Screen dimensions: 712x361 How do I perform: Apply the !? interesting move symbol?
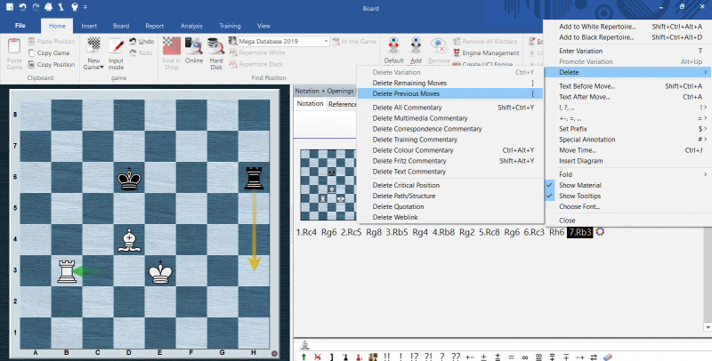[414, 357]
